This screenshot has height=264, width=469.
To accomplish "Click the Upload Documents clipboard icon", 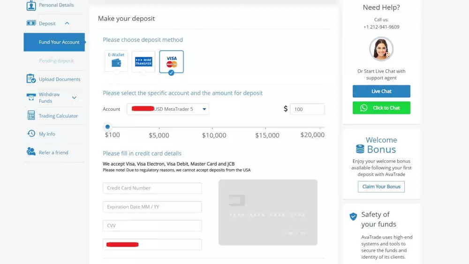I will [31, 79].
